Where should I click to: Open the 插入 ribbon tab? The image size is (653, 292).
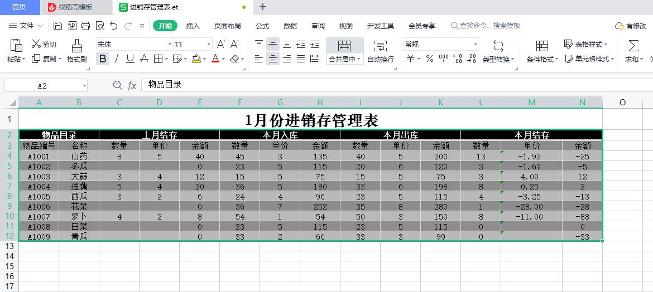[x=193, y=26]
